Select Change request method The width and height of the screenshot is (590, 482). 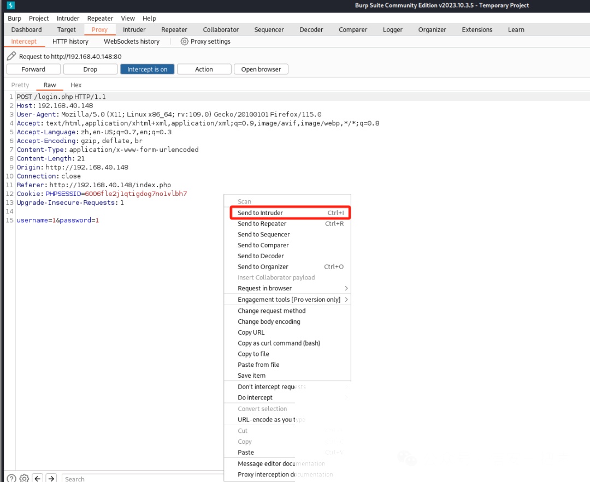287,311
